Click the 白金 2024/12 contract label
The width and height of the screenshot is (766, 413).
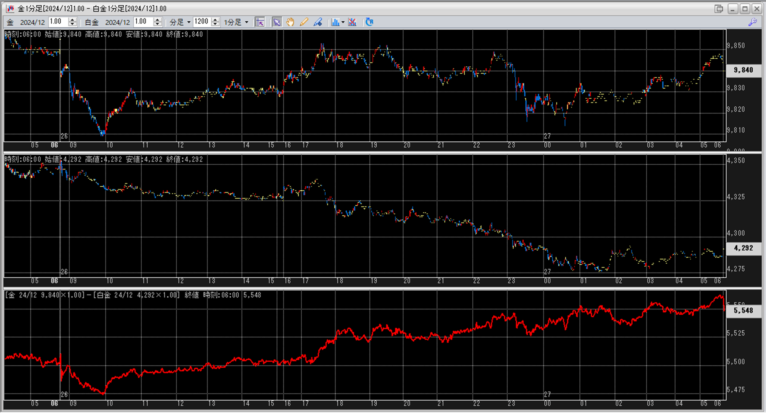(107, 22)
